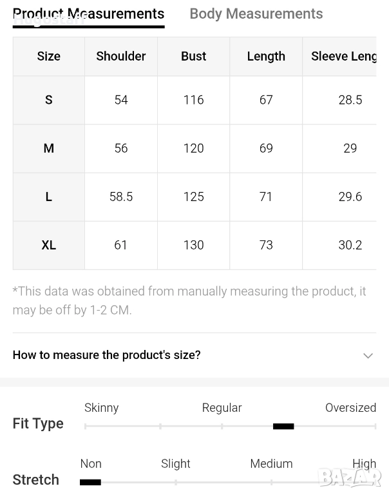Click the Bazar watermark logo

coord(350,478)
